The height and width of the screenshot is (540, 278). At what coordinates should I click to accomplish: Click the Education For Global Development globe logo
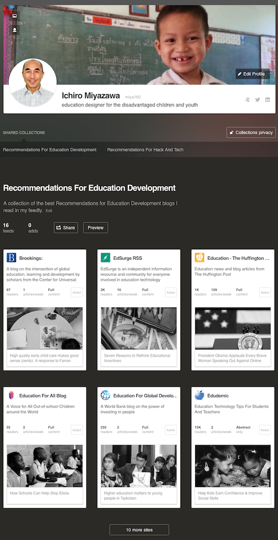[106, 395]
